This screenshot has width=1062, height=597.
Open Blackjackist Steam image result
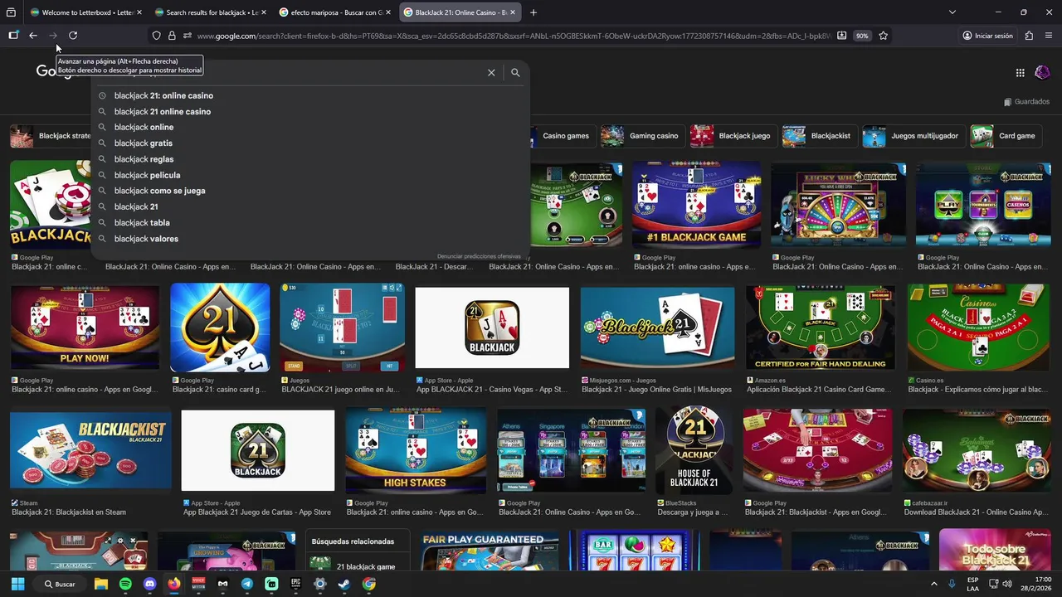pos(90,450)
